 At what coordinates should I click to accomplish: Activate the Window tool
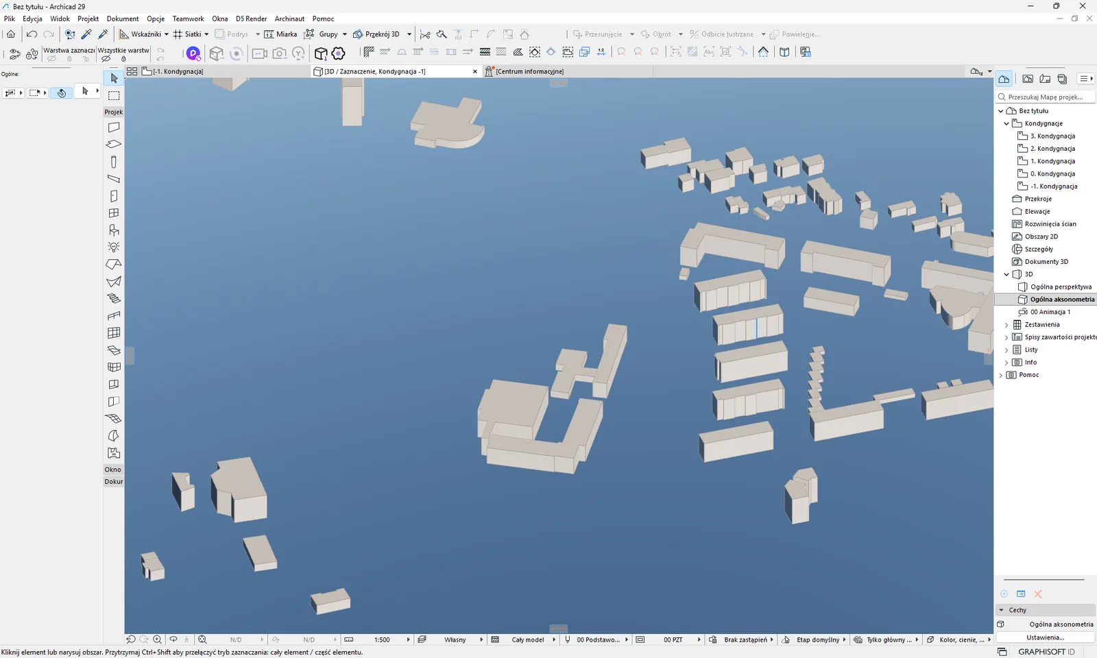(114, 213)
